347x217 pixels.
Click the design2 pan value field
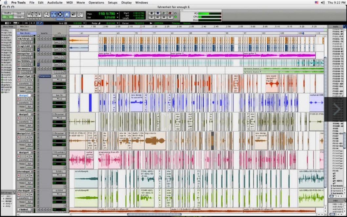click(x=59, y=107)
